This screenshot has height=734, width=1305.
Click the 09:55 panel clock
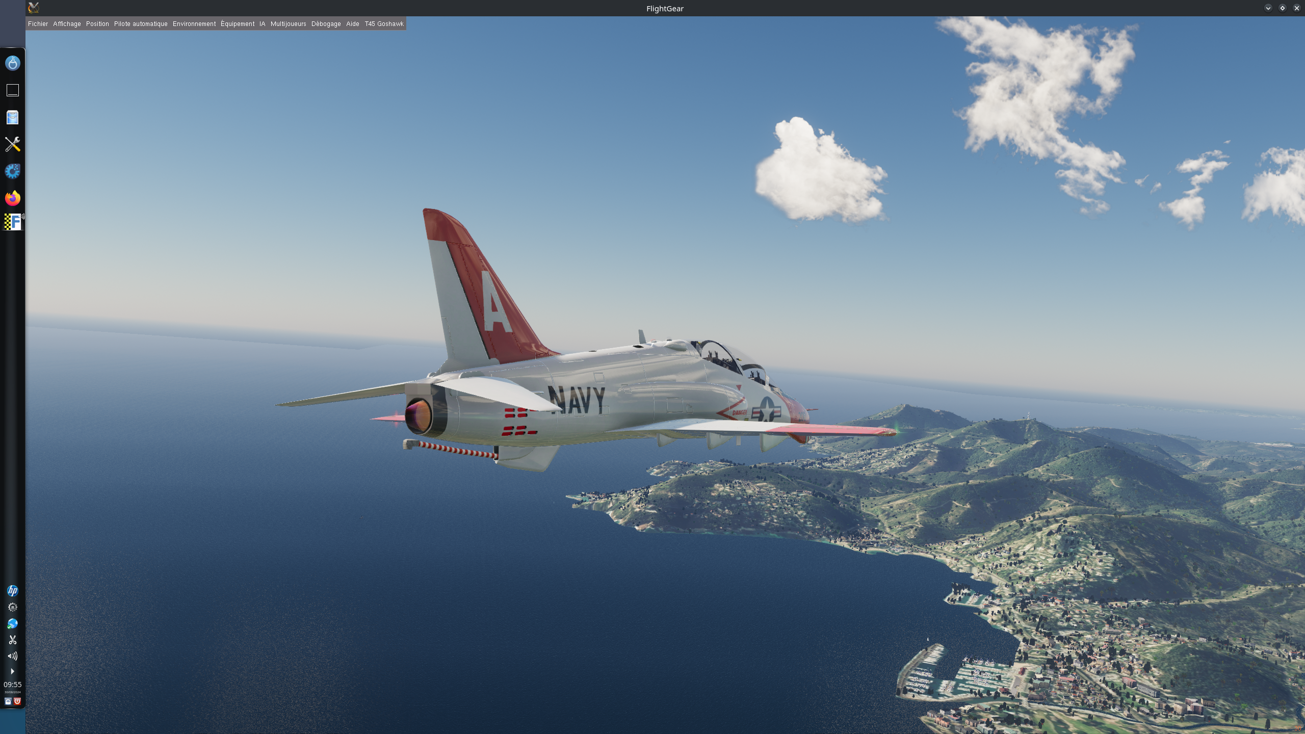tap(12, 685)
